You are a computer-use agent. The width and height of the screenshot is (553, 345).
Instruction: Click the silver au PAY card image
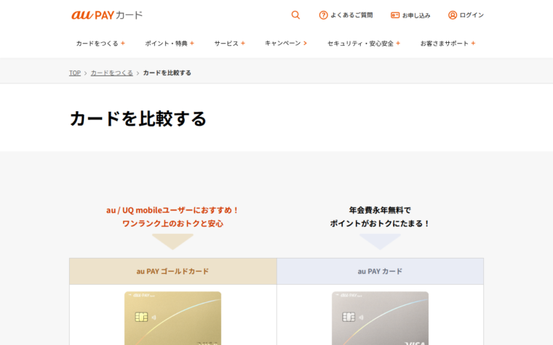[380, 318]
